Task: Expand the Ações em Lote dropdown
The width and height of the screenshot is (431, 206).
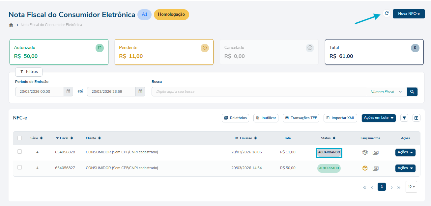Action: pyautogui.click(x=378, y=118)
